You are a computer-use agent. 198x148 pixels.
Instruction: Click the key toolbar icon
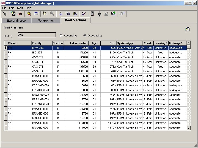coord(52,13)
